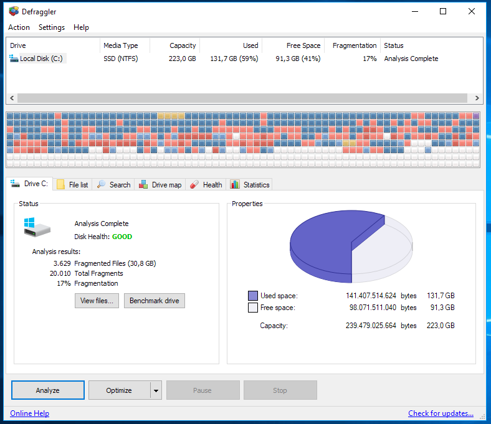This screenshot has height=424, width=491.
Task: Open the Settings menu
Action: [x=52, y=27]
